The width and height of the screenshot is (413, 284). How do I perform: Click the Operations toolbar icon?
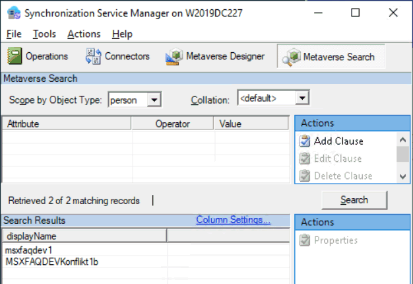(16, 57)
